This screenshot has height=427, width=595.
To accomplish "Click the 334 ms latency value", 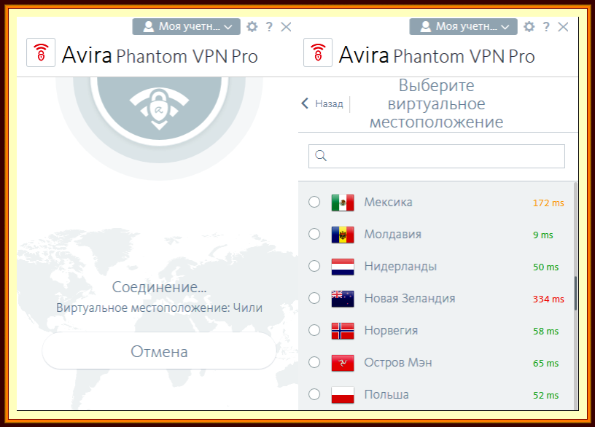I will (x=548, y=299).
